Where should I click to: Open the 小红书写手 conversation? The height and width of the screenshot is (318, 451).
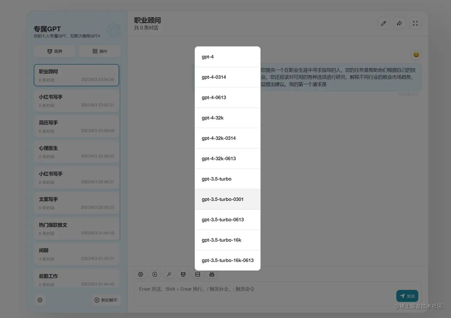tap(76, 101)
